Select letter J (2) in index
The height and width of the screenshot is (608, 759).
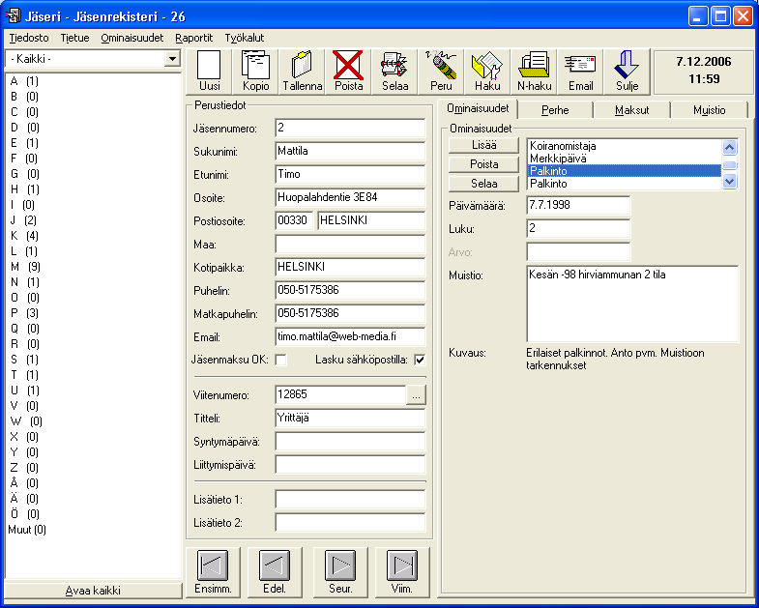coord(24,220)
